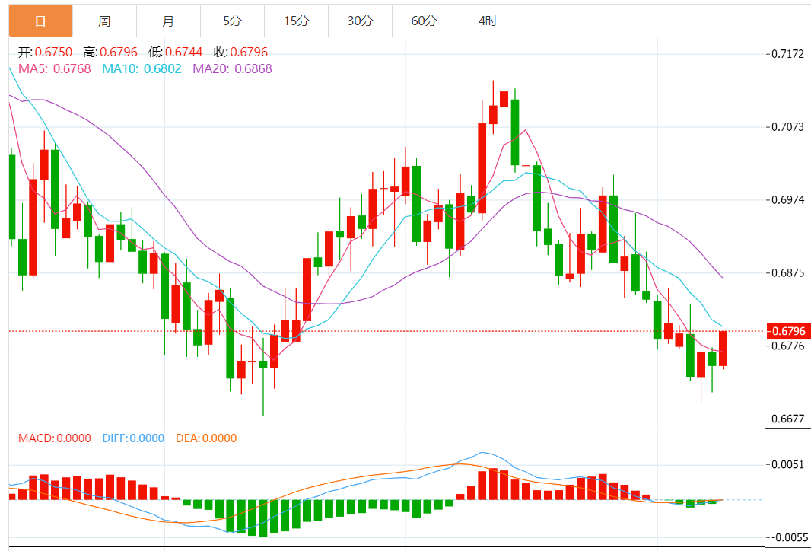This screenshot has height=551, width=811.
Task: Click the 低:0.6744 low price value
Action: [x=175, y=53]
